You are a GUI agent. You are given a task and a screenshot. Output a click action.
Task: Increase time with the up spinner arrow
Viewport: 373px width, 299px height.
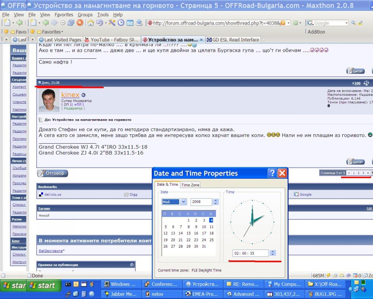pyautogui.click(x=273, y=252)
